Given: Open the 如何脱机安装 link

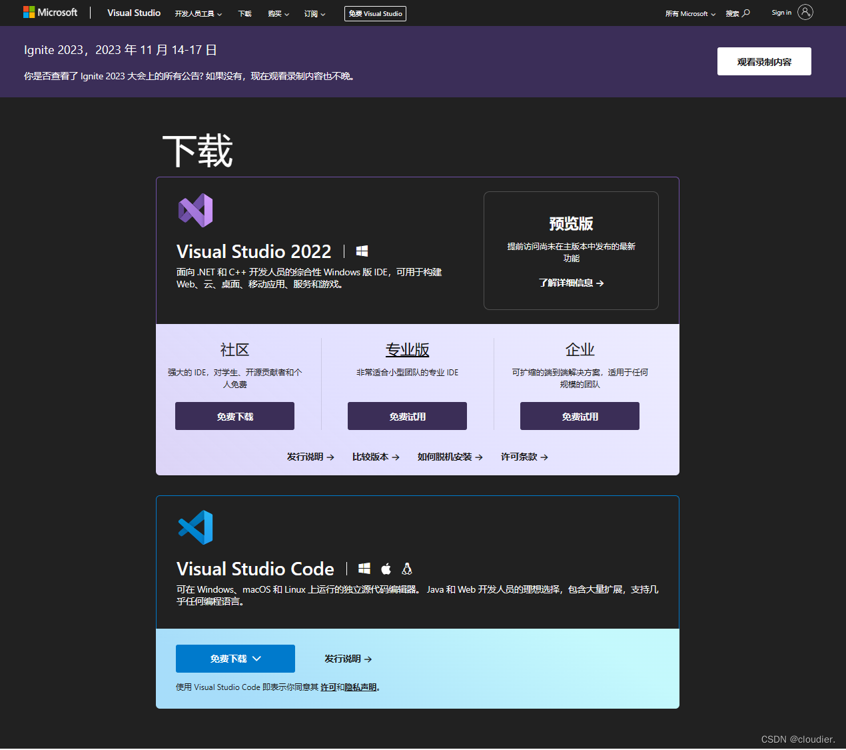Looking at the screenshot, I should 450,457.
